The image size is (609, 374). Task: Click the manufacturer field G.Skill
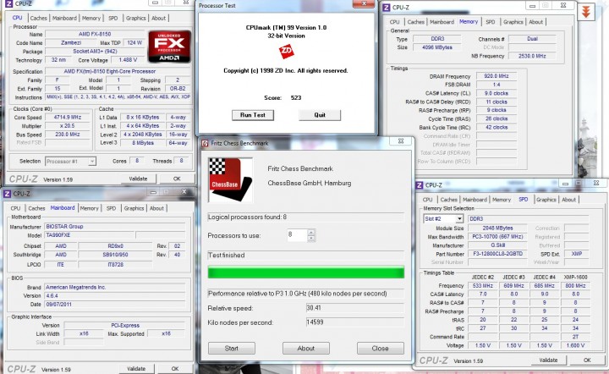tap(497, 245)
